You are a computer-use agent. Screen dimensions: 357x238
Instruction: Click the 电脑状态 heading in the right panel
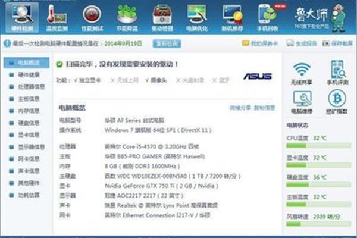[x=297, y=125]
